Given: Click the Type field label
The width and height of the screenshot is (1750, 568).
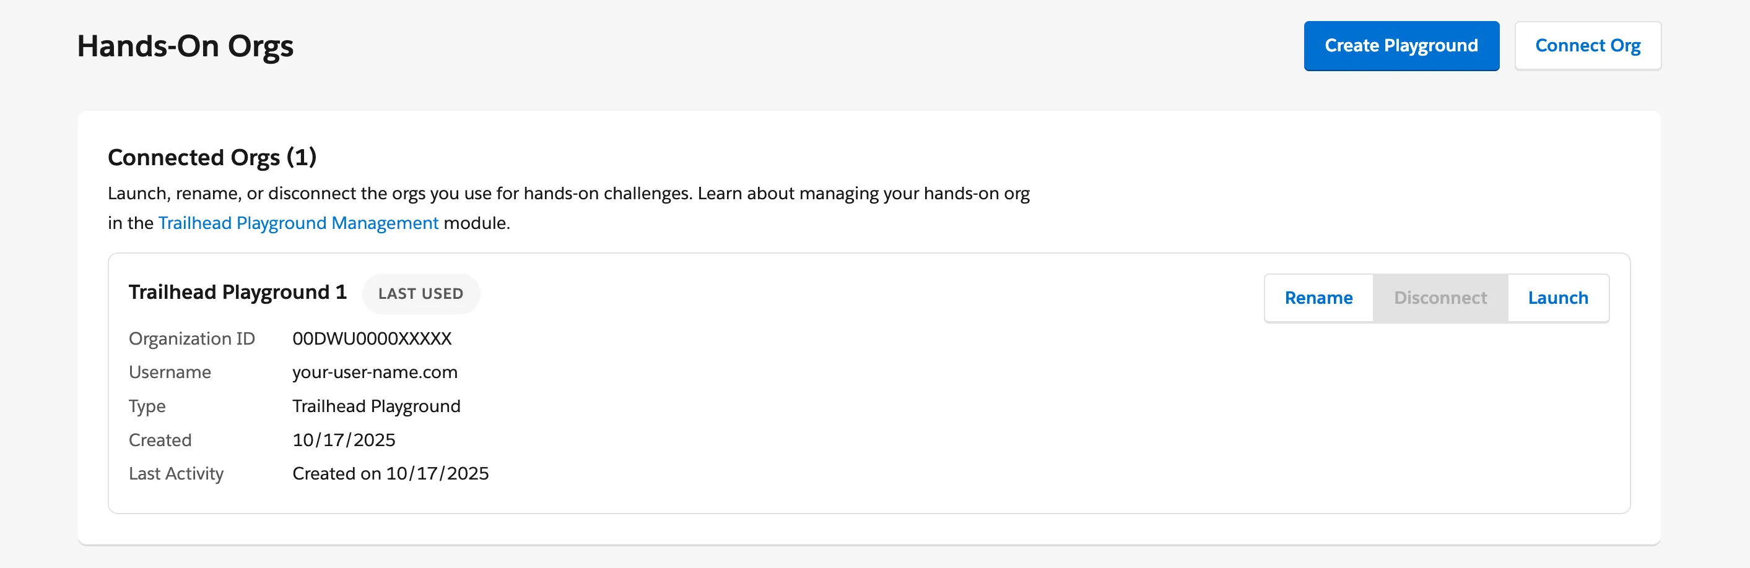Looking at the screenshot, I should [147, 407].
